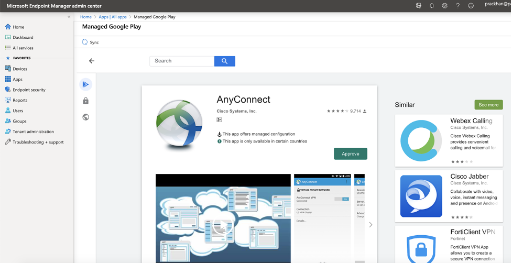
Task: Open the Webex Calling app card
Action: click(449, 140)
